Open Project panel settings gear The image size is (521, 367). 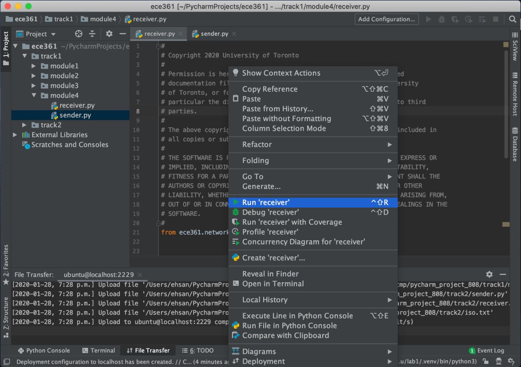point(109,34)
